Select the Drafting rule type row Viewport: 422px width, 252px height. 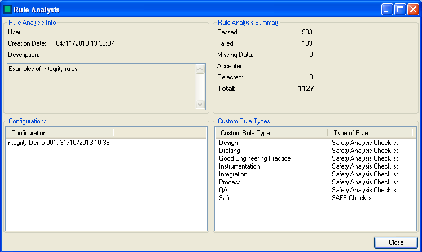point(230,151)
